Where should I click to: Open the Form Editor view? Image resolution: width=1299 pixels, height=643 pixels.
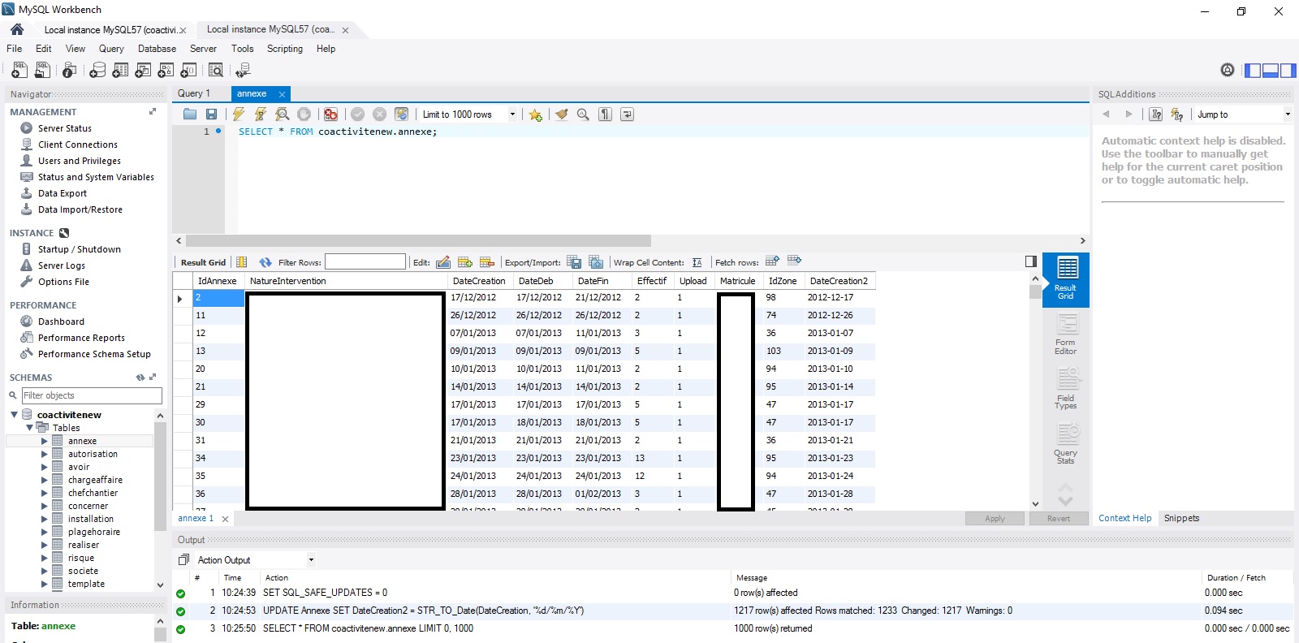(1066, 334)
